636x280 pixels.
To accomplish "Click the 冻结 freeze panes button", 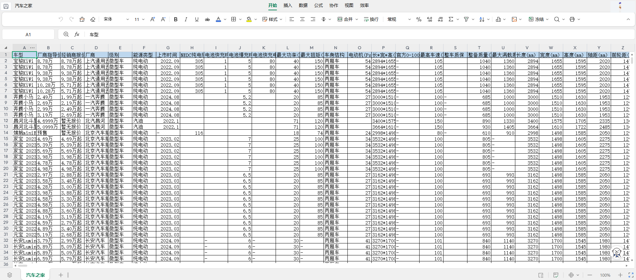I will 536,19.
